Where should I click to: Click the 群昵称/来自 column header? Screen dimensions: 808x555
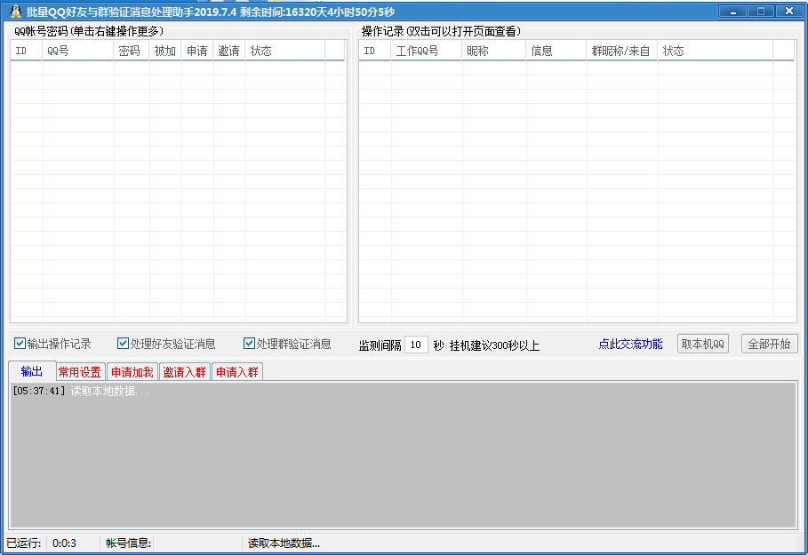click(x=622, y=51)
